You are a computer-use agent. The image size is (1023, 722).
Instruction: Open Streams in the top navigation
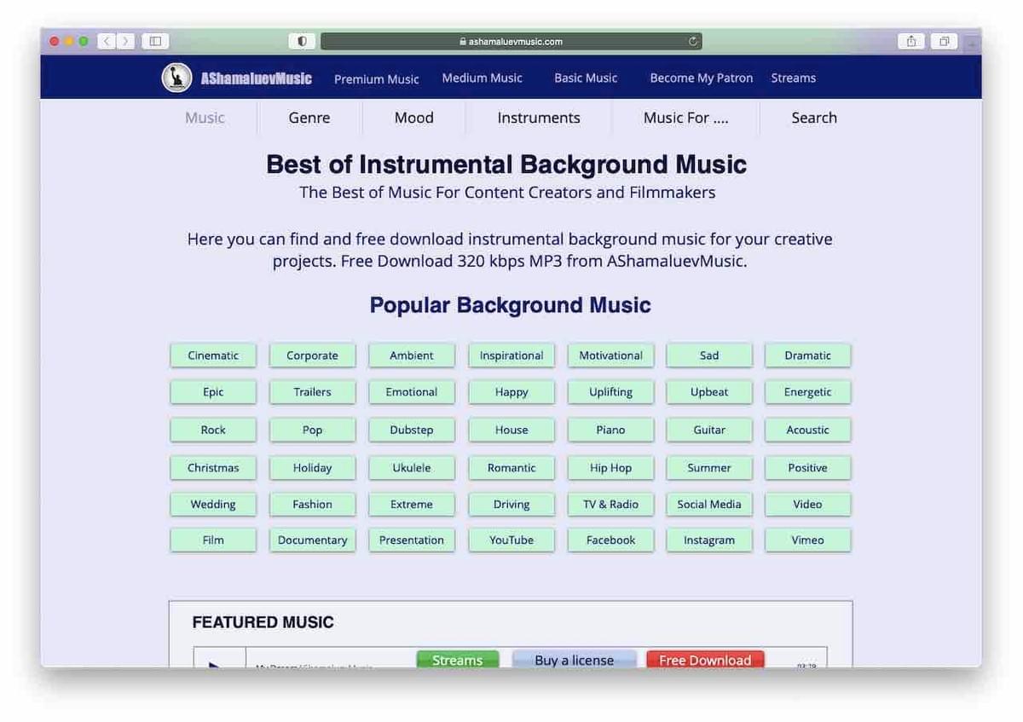[x=793, y=78]
